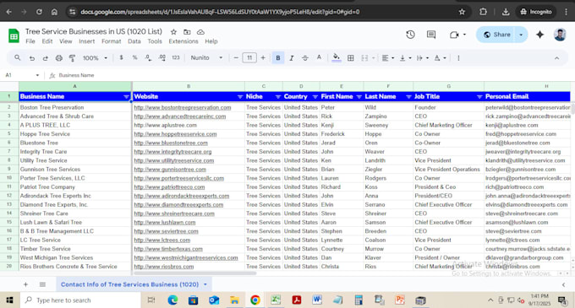Redo the last action
Viewport: 575px width, 308px height.
point(45,58)
